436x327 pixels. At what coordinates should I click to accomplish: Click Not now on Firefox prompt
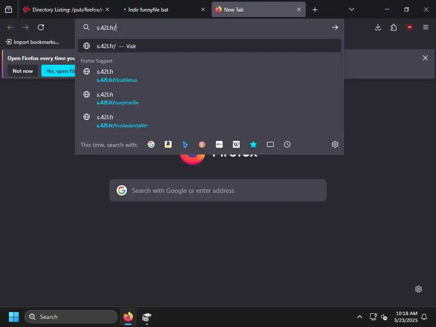click(23, 71)
